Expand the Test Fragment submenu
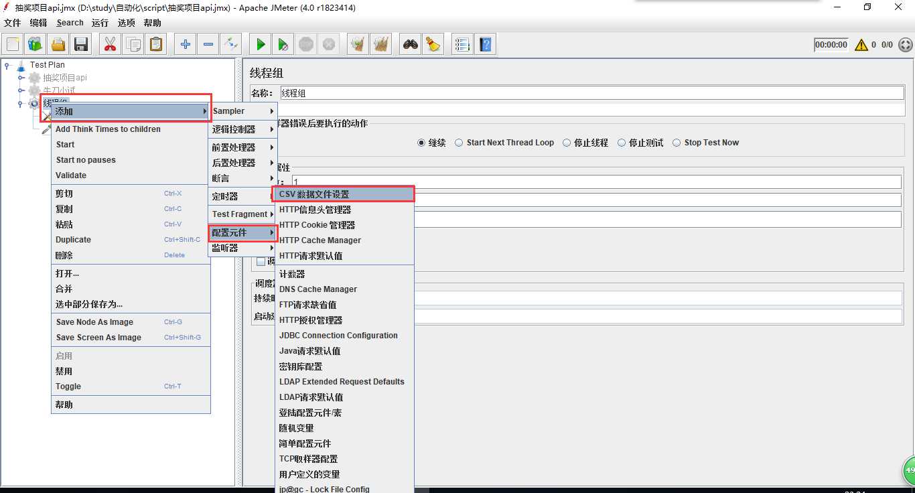This screenshot has width=915, height=493. (x=243, y=214)
